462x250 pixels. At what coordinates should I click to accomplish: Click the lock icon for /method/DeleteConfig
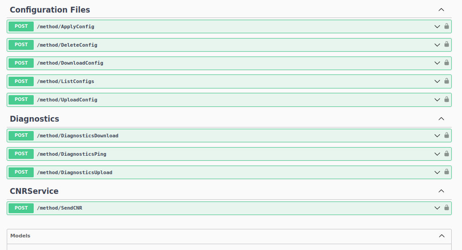(447, 44)
